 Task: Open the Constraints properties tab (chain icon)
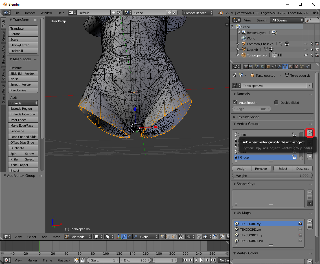click(274, 67)
